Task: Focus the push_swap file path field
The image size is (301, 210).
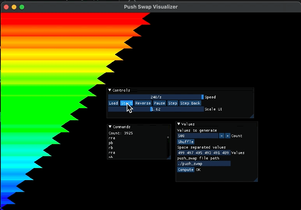Action: tap(204, 164)
